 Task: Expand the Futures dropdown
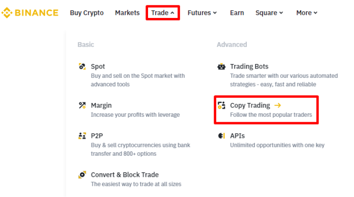tap(202, 13)
